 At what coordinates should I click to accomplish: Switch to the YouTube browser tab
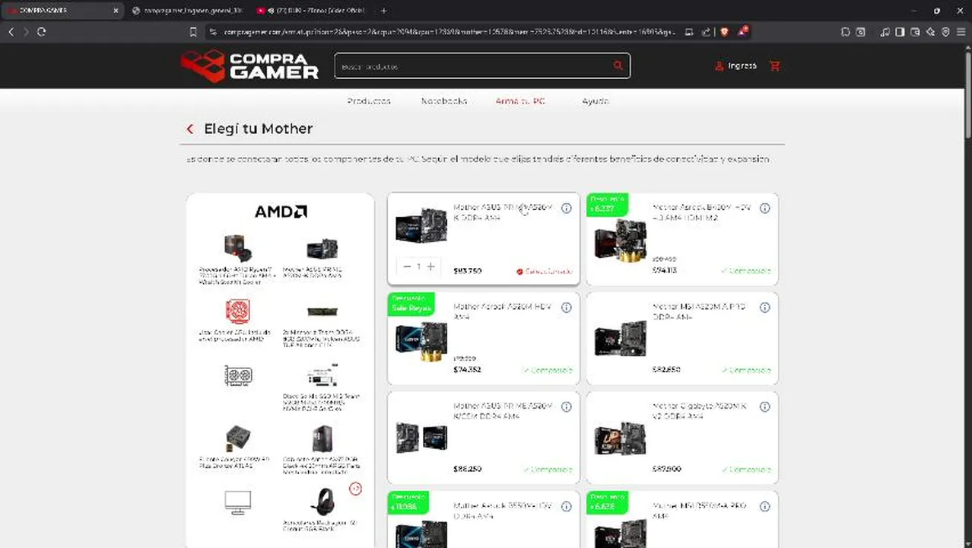[312, 11]
